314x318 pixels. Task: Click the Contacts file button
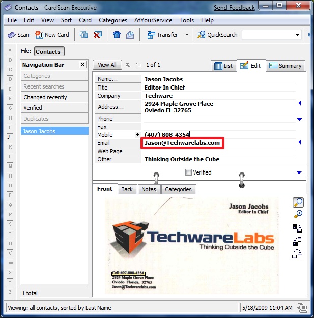tap(49, 52)
